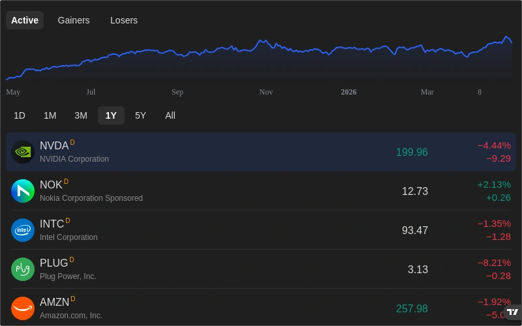Click the delayed data D badge next to NVDA
Screen dimensions: 522x326
pyautogui.click(x=72, y=142)
